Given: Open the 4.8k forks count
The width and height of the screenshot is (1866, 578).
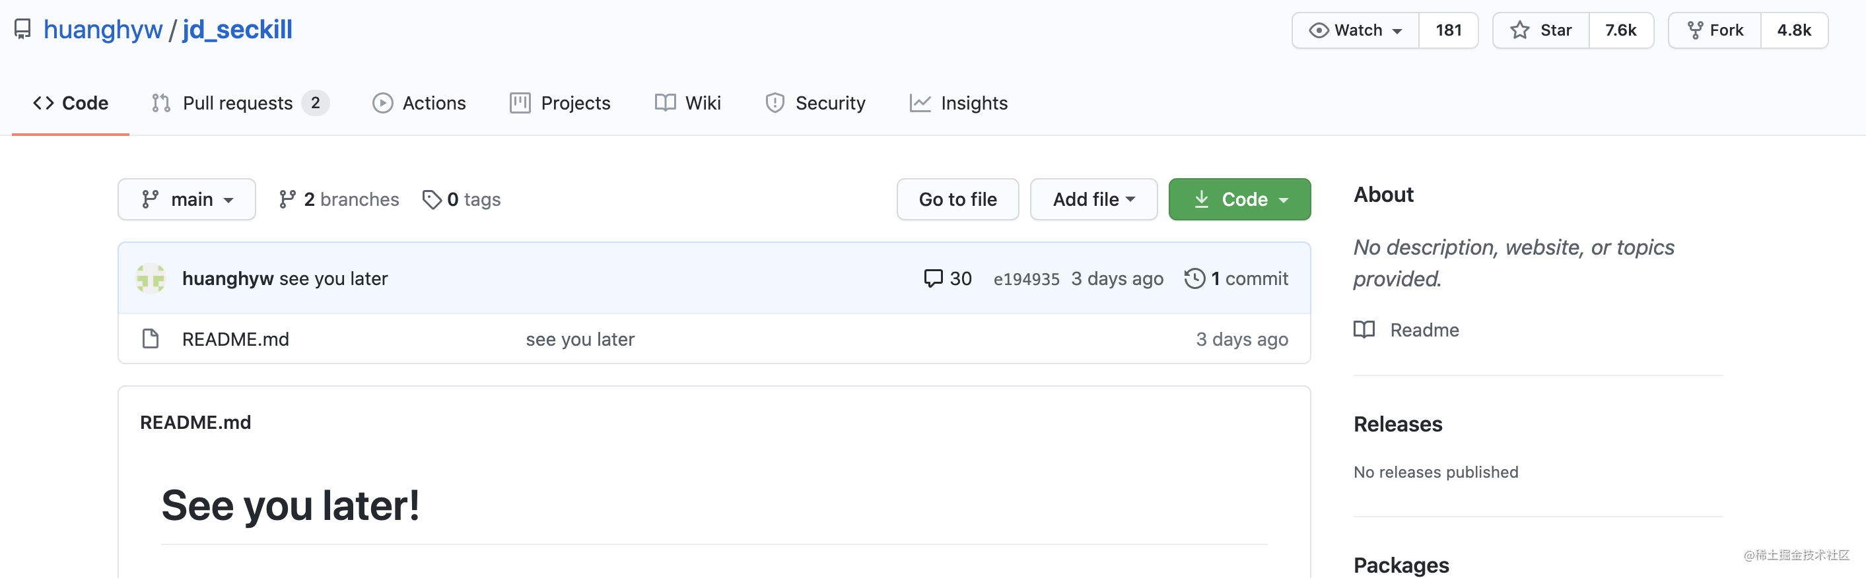Looking at the screenshot, I should pos(1794,30).
